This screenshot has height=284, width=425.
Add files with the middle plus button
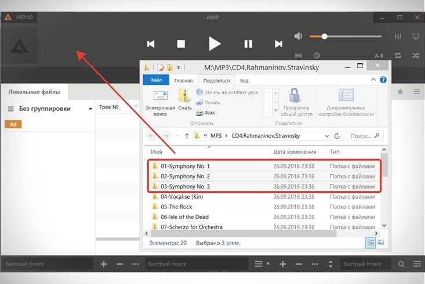[283, 264]
